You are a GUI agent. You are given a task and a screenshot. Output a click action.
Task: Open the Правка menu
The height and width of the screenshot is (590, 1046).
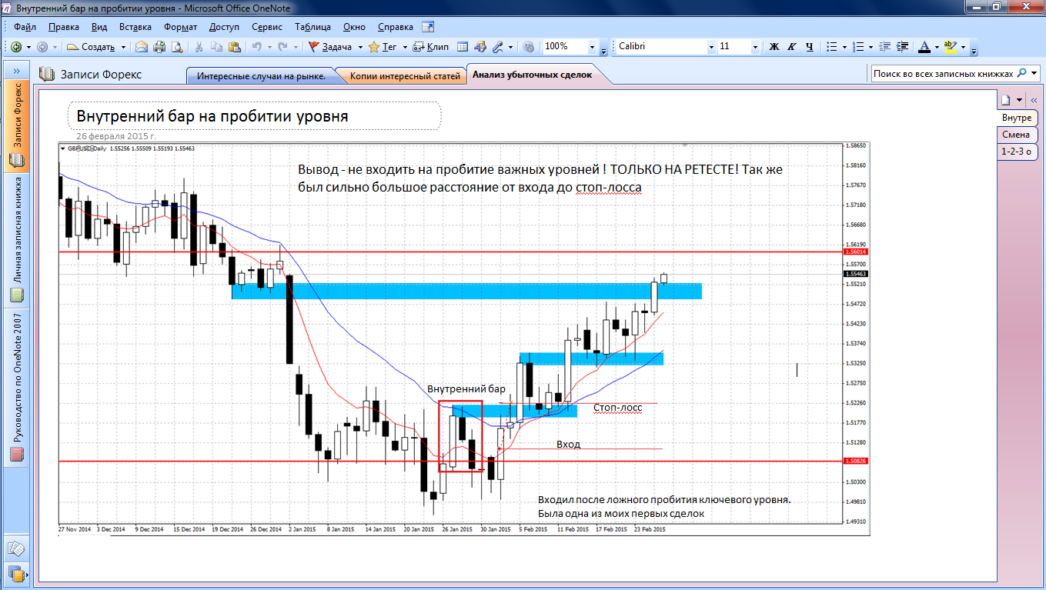(x=63, y=27)
